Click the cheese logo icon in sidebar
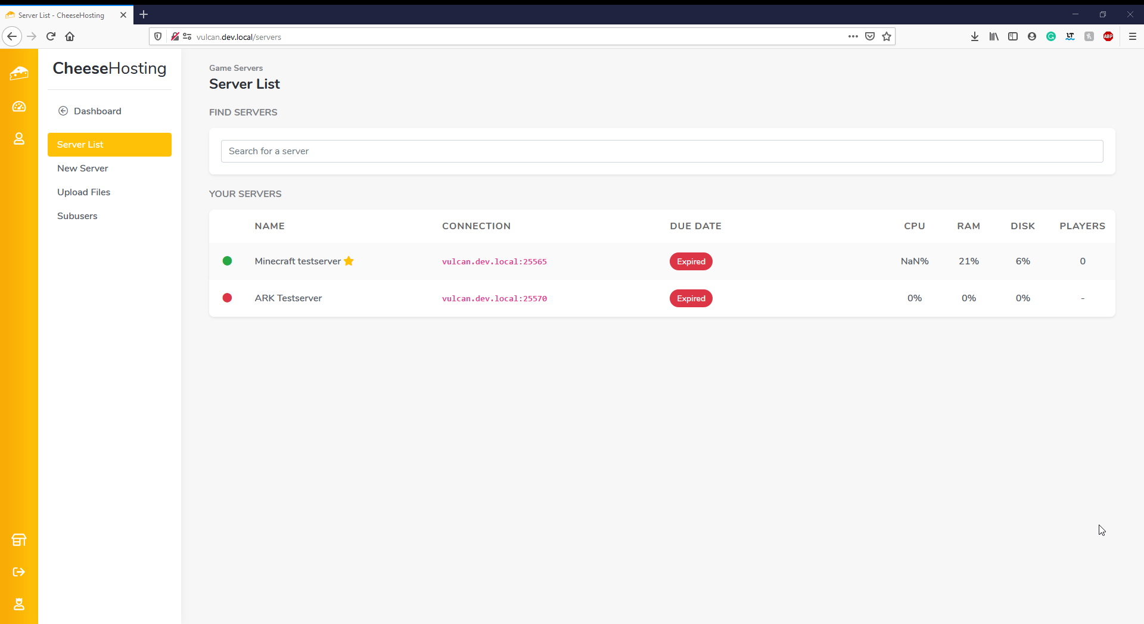The height and width of the screenshot is (624, 1144). point(19,73)
